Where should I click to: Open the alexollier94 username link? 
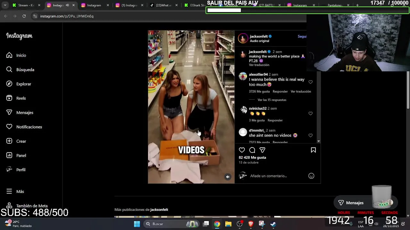[258, 75]
